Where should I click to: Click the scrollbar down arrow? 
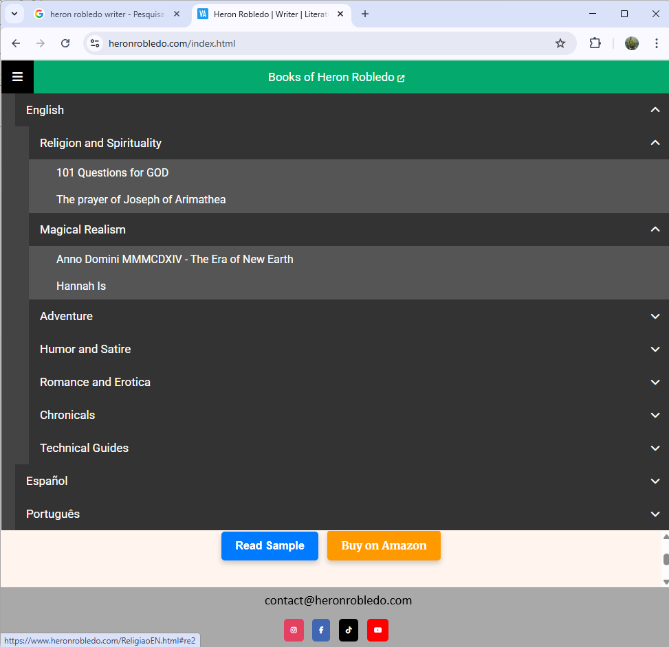point(666,582)
